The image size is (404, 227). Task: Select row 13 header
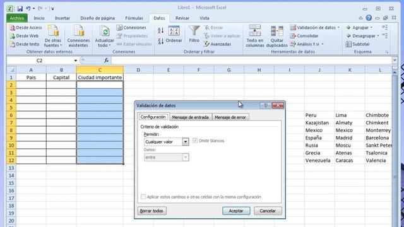[x=11, y=168]
